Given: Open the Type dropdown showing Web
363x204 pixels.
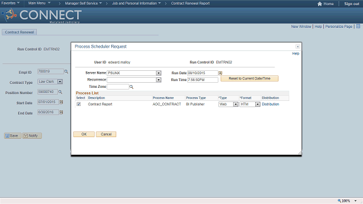Looking at the screenshot, I should coord(235,104).
